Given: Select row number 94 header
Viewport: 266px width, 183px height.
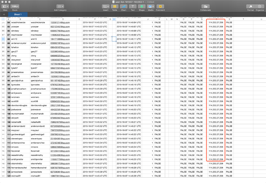Looking at the screenshot, I should pos(3,64).
